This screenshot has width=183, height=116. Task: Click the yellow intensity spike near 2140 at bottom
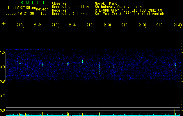click(175, 113)
